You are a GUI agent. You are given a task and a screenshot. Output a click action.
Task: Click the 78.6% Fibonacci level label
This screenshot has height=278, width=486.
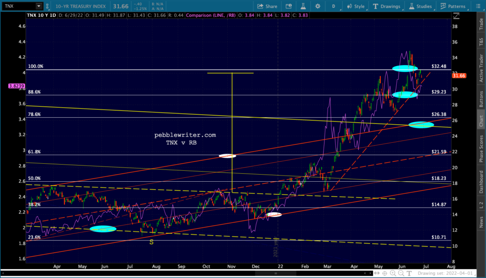tap(34, 114)
